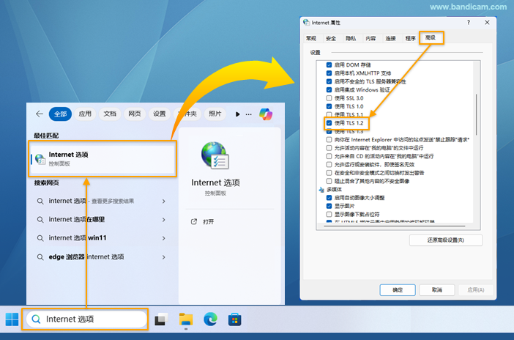Toggle 显示图片 checkbox

[x=329, y=206]
